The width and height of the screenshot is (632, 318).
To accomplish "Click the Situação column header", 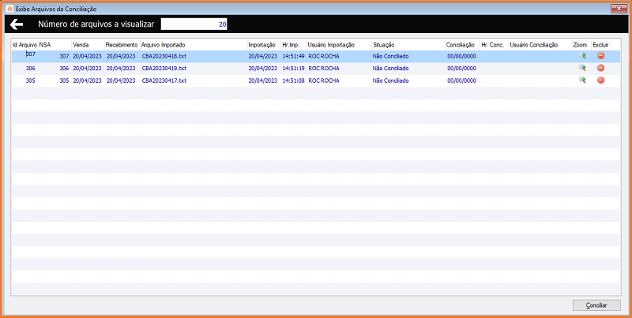I will (408, 45).
